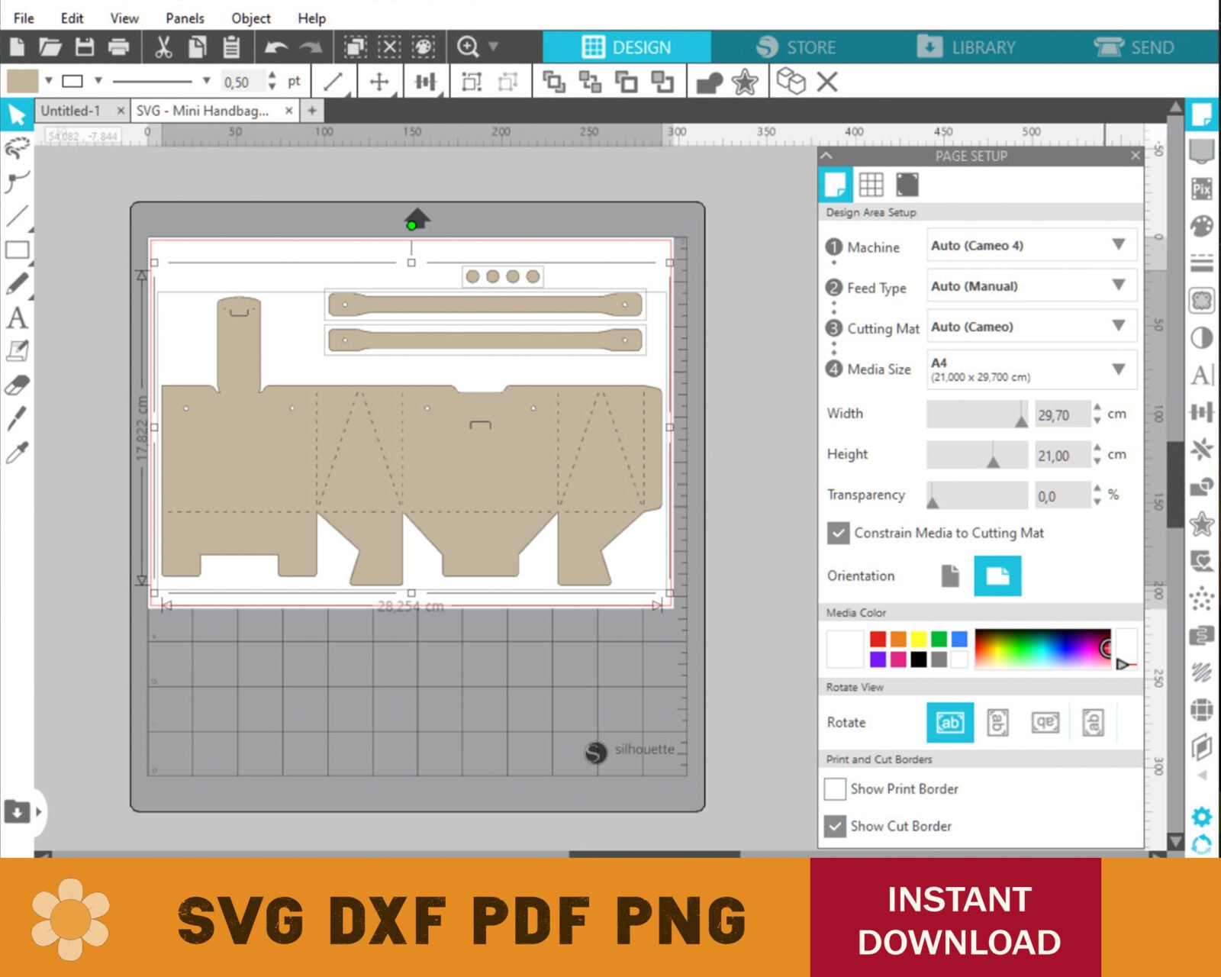Viewport: 1221px width, 977px height.
Task: Open the Weld shapes tool
Action: [710, 82]
